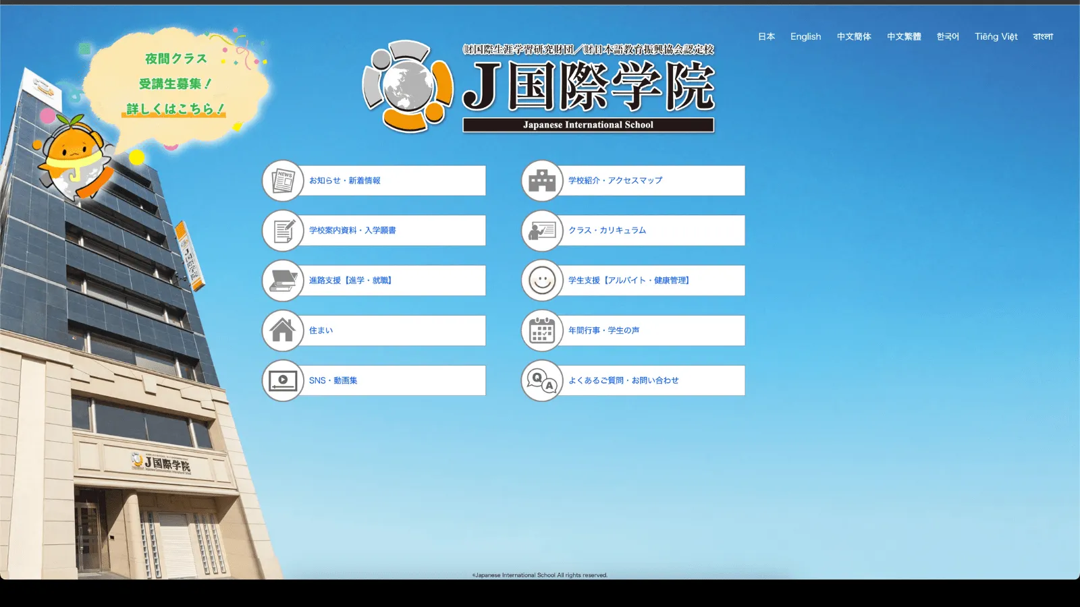Click the house icon beside 住まい
Viewport: 1080px width, 607px height.
pyautogui.click(x=282, y=330)
